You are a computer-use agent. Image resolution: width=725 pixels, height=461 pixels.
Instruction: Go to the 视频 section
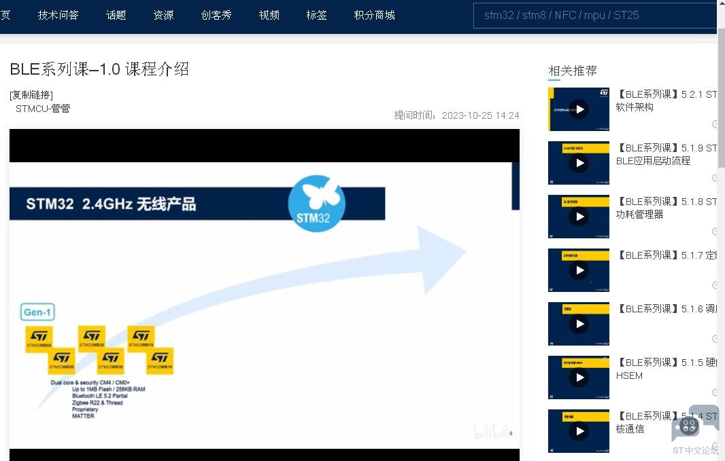click(269, 15)
